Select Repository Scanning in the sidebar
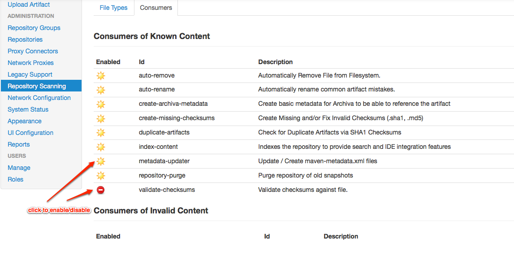This screenshot has height=256, width=514. (37, 86)
